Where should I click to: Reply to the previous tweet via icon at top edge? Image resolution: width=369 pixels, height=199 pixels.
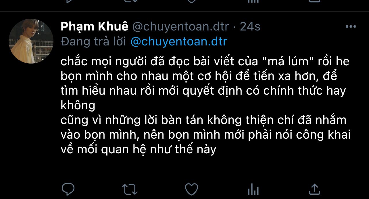(68, 1)
